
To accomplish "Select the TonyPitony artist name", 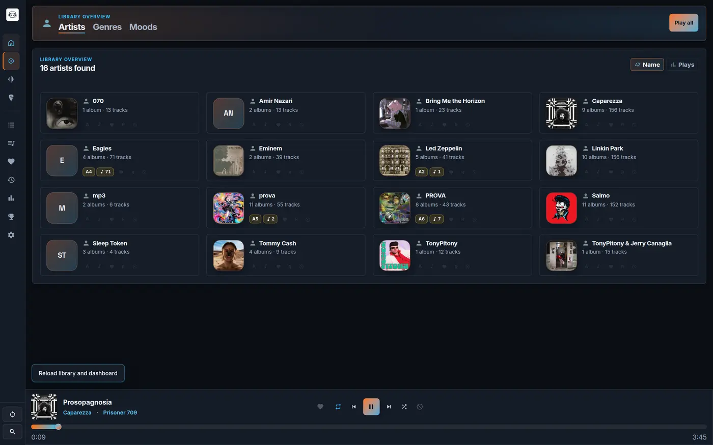I will (442, 243).
